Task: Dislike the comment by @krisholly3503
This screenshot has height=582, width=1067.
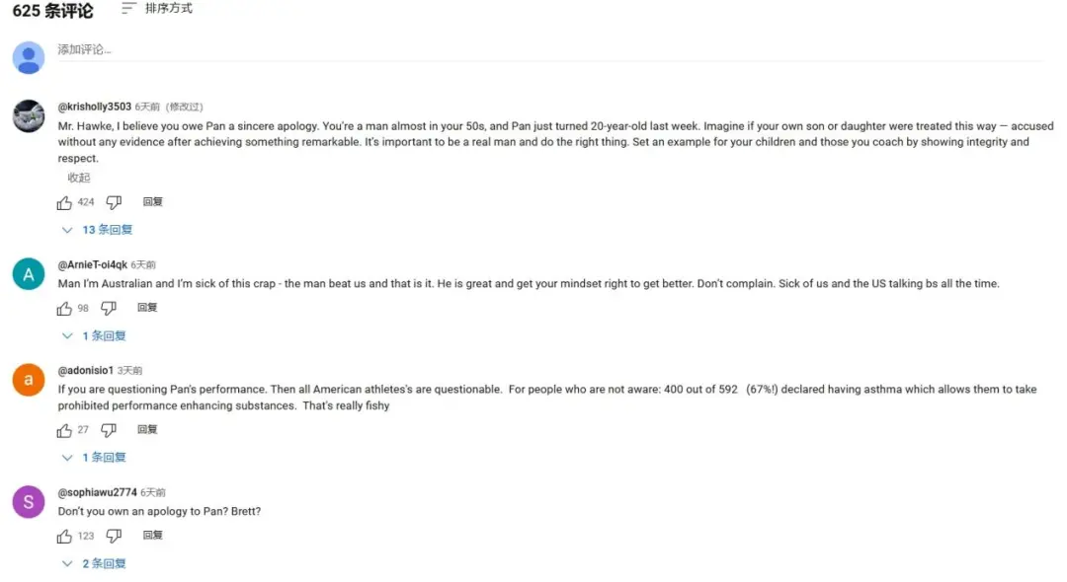Action: (x=114, y=202)
